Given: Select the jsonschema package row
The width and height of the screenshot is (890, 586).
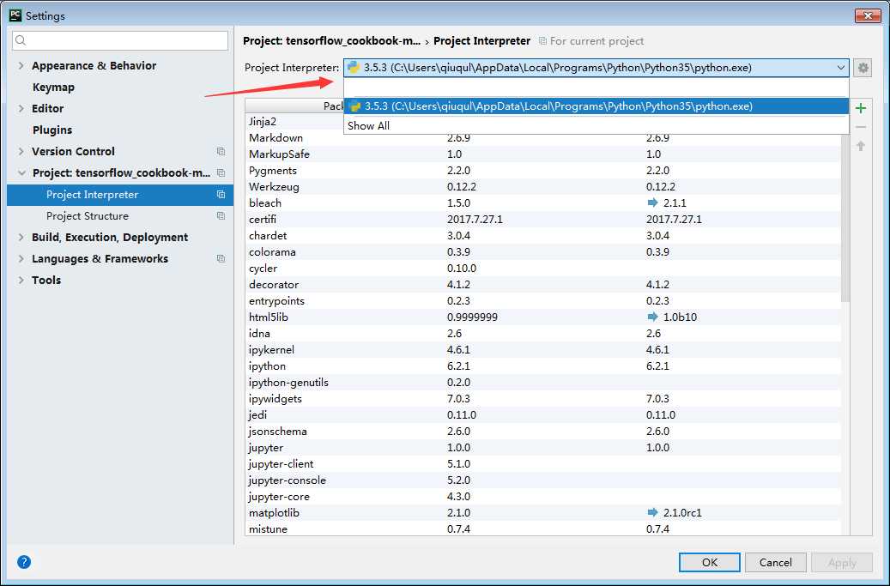Looking at the screenshot, I should (x=543, y=431).
